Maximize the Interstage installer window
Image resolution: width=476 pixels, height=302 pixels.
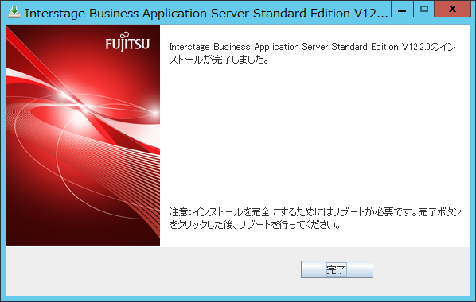pos(424,9)
